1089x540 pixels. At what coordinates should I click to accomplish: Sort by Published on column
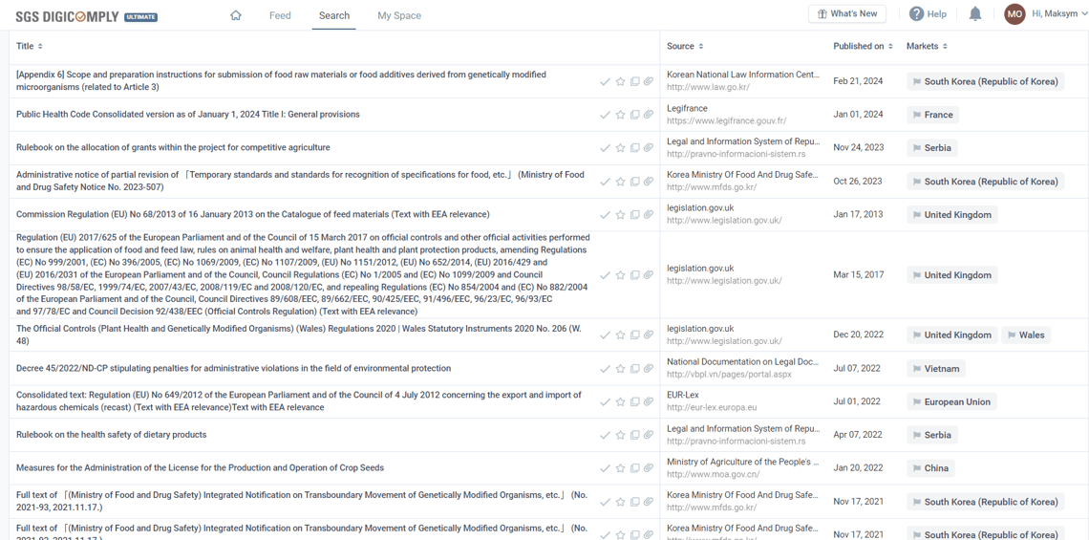864,47
